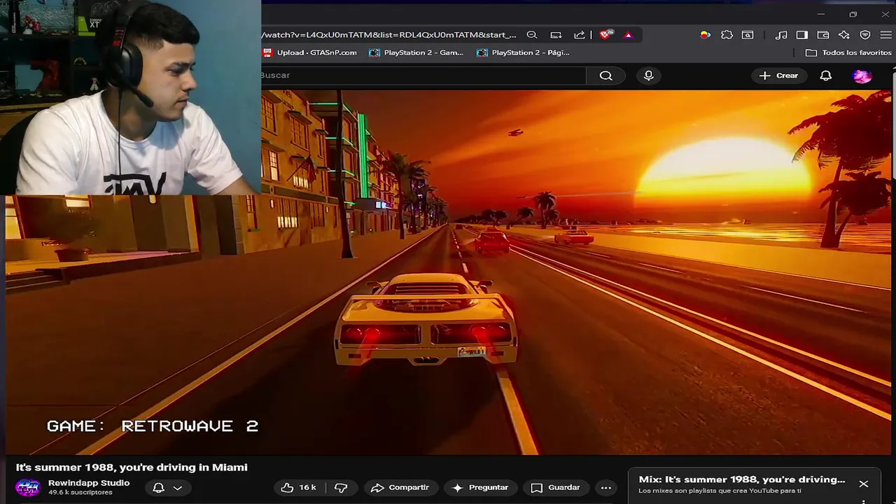The height and width of the screenshot is (504, 896).
Task: Open the YouTube notifications bell
Action: (826, 76)
